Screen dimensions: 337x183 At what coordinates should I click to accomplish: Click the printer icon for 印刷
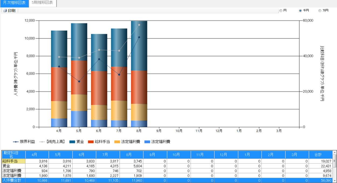pos(5,11)
